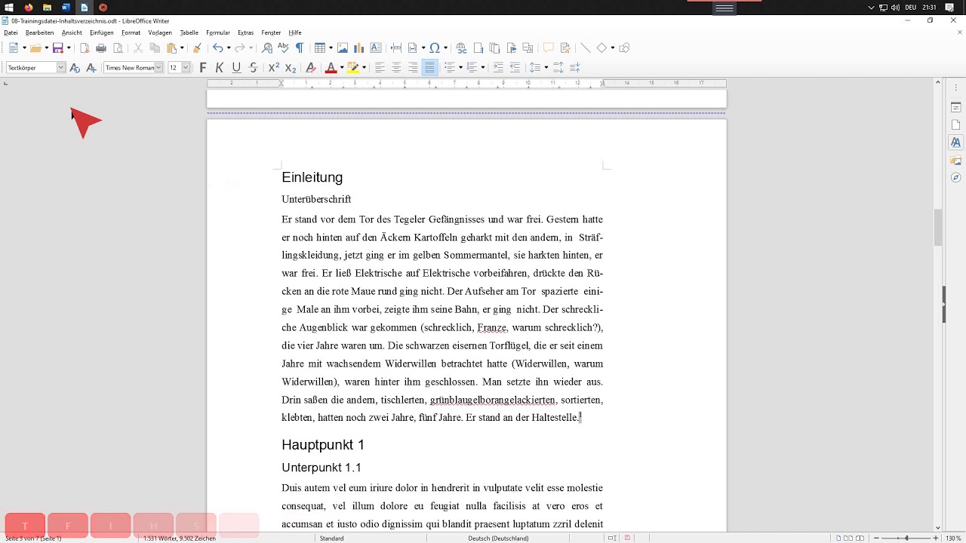
Task: Toggle italic K button
Action: pos(220,68)
